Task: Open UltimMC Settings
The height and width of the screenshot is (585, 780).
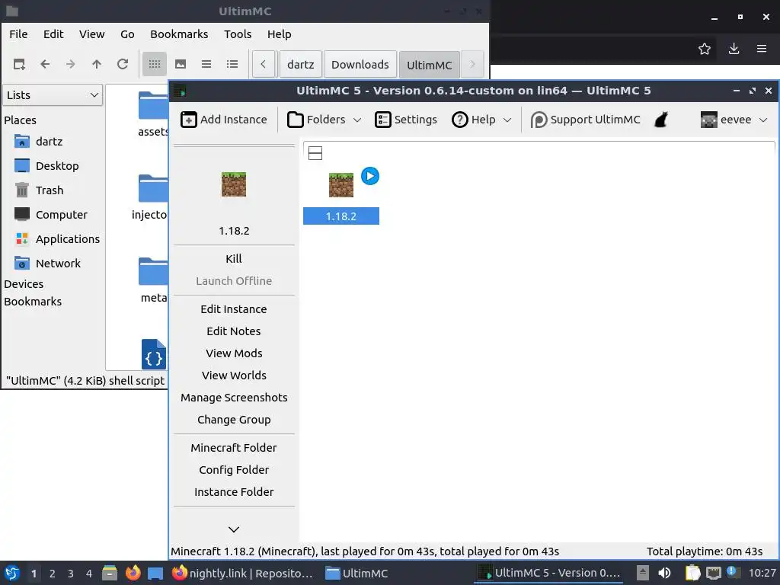Action: click(406, 120)
